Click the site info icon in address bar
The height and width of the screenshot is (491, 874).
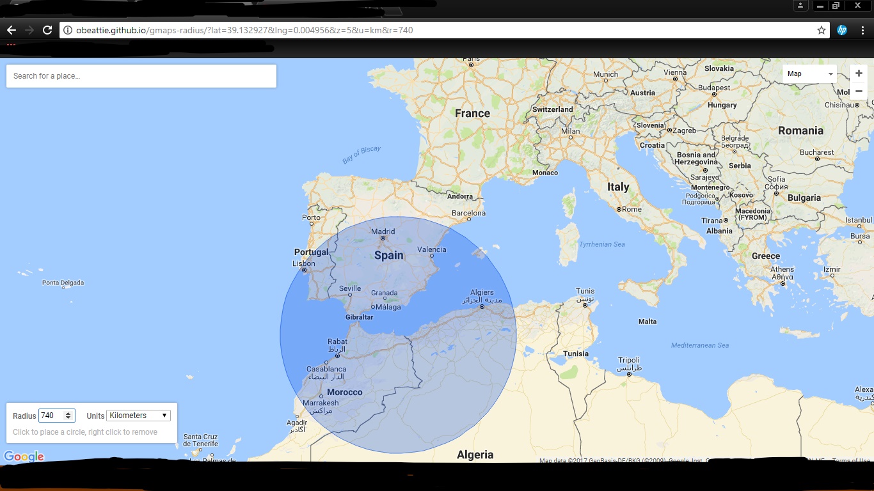click(x=68, y=30)
